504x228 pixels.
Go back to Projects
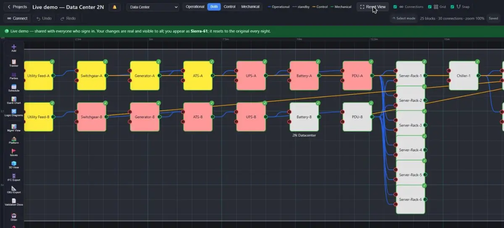tap(17, 7)
